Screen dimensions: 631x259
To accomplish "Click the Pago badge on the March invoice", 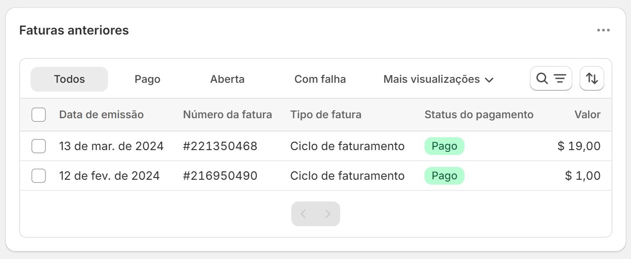I will (444, 146).
